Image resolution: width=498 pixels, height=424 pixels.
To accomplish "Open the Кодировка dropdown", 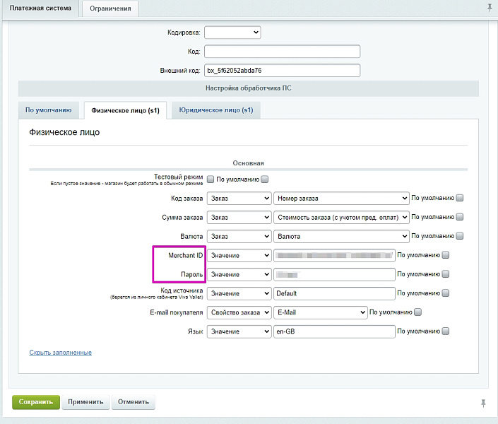I will pos(232,32).
